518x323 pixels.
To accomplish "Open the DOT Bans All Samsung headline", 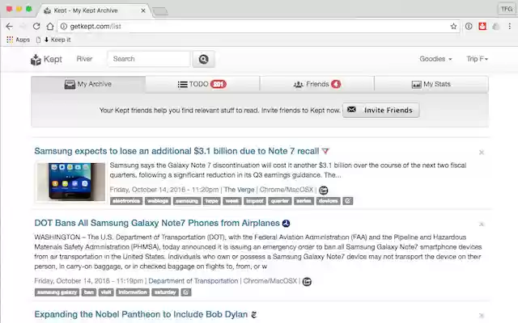I will click(x=157, y=223).
